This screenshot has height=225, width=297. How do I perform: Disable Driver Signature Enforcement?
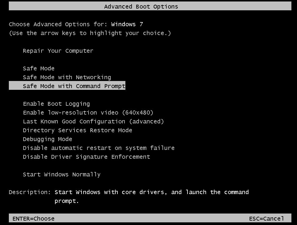click(x=86, y=157)
